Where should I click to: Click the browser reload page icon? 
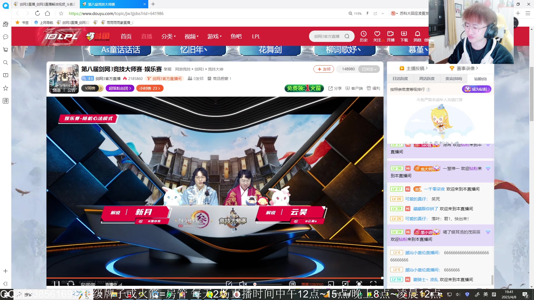(x=38, y=13)
